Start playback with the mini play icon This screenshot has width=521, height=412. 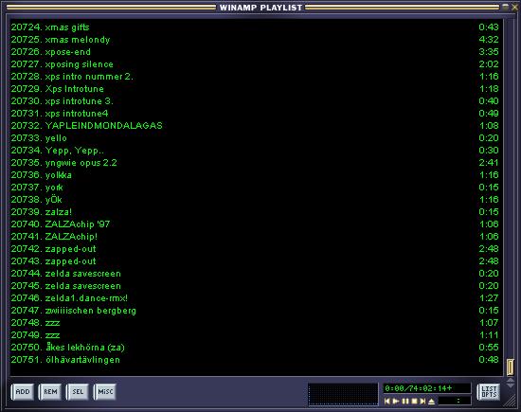click(396, 401)
